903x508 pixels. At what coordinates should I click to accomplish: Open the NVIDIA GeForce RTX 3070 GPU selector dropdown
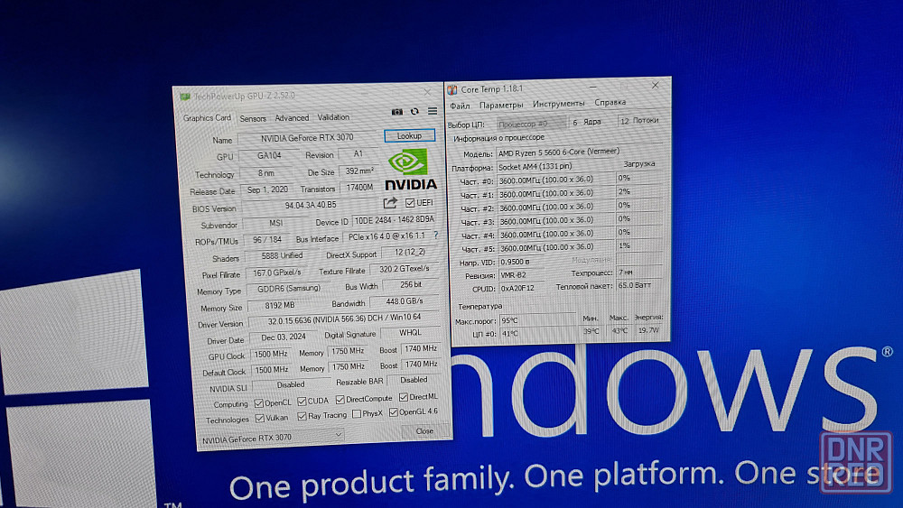coord(272,438)
